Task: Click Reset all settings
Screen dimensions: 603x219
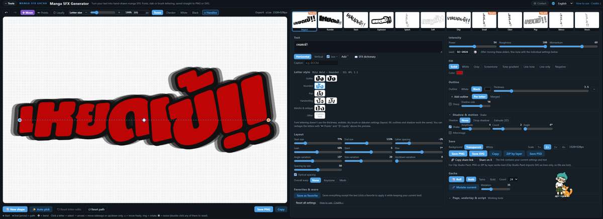Action: [306, 202]
